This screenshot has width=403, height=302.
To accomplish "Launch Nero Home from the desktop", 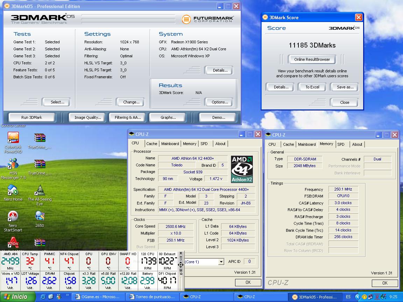I will coord(13,190).
